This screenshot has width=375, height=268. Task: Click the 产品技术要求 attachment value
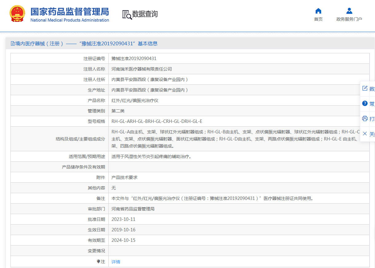click(x=124, y=177)
